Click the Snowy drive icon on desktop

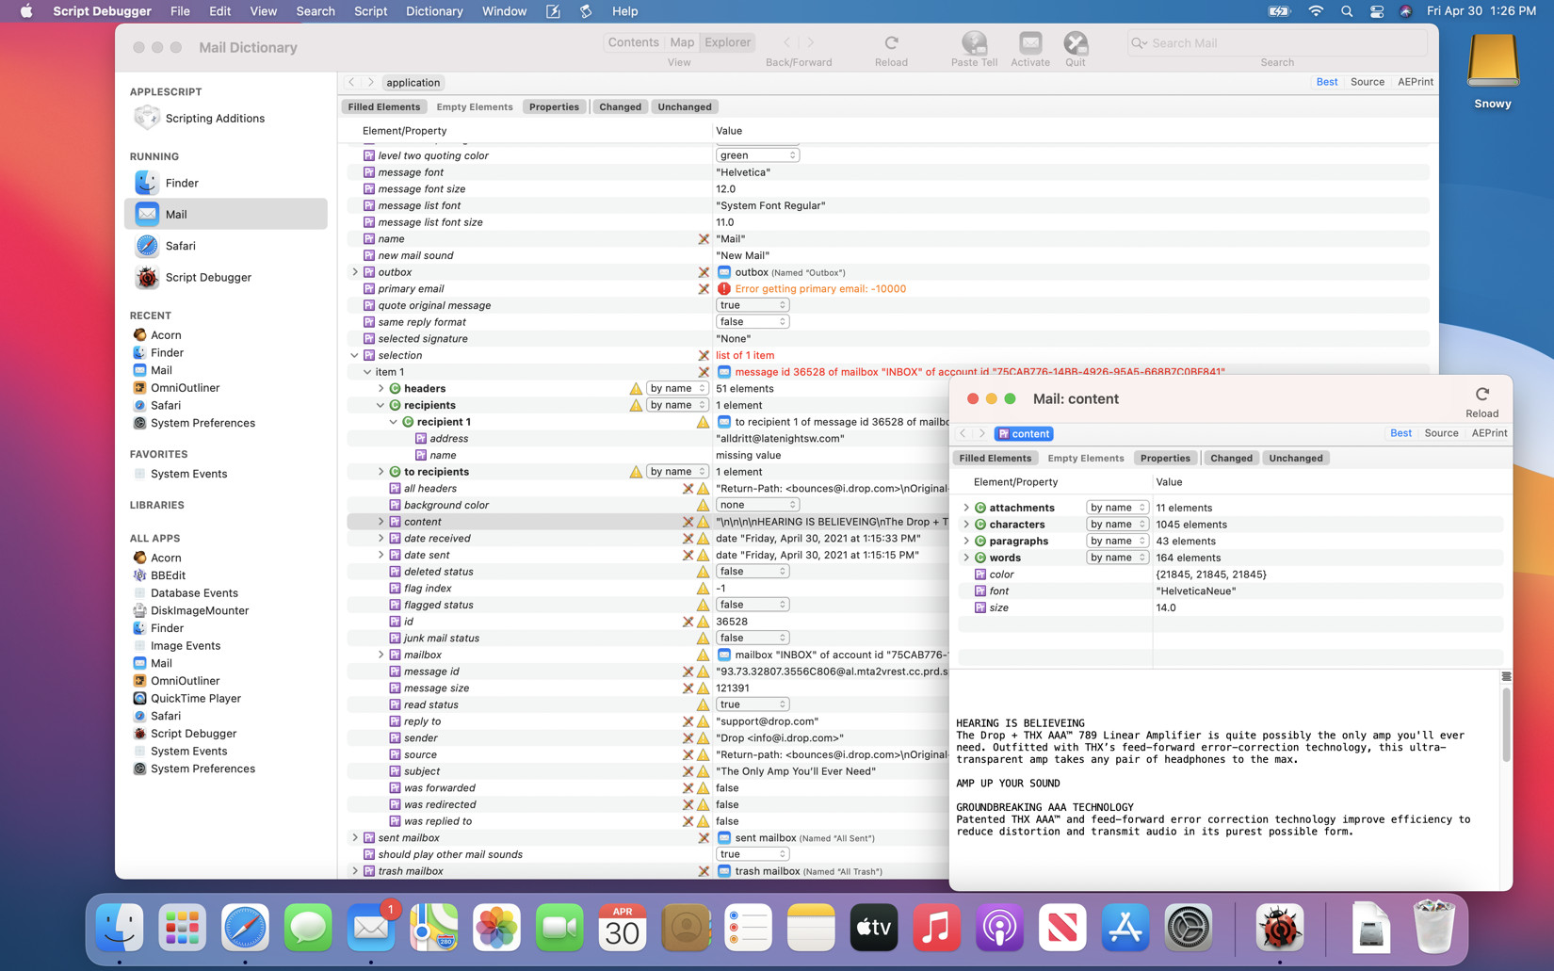1493,62
